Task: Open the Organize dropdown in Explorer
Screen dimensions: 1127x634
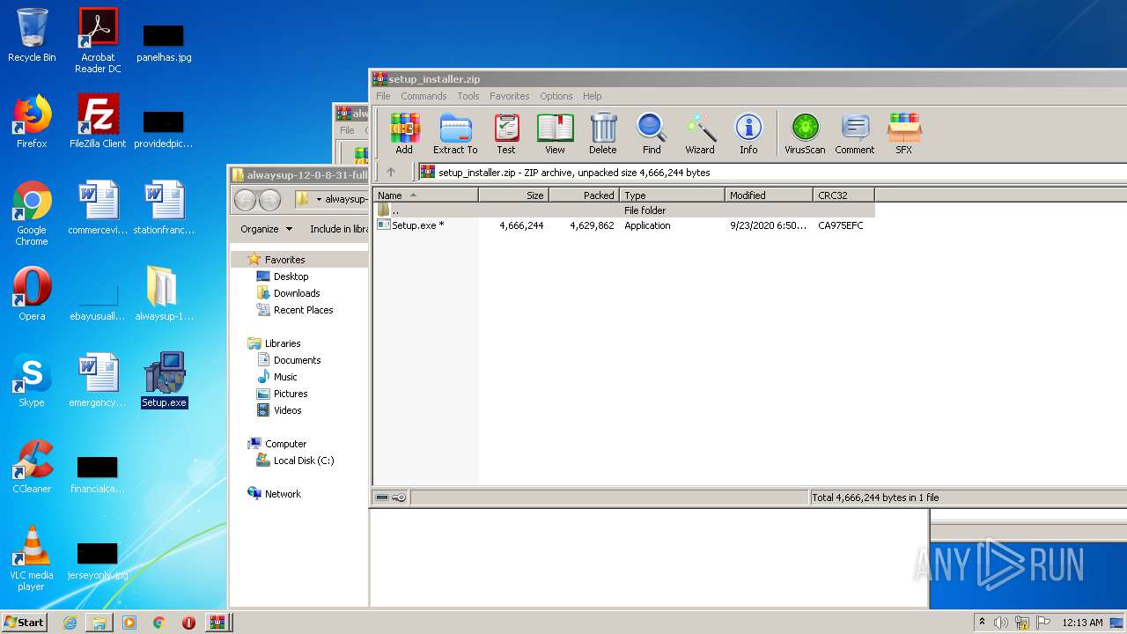Action: (x=266, y=229)
